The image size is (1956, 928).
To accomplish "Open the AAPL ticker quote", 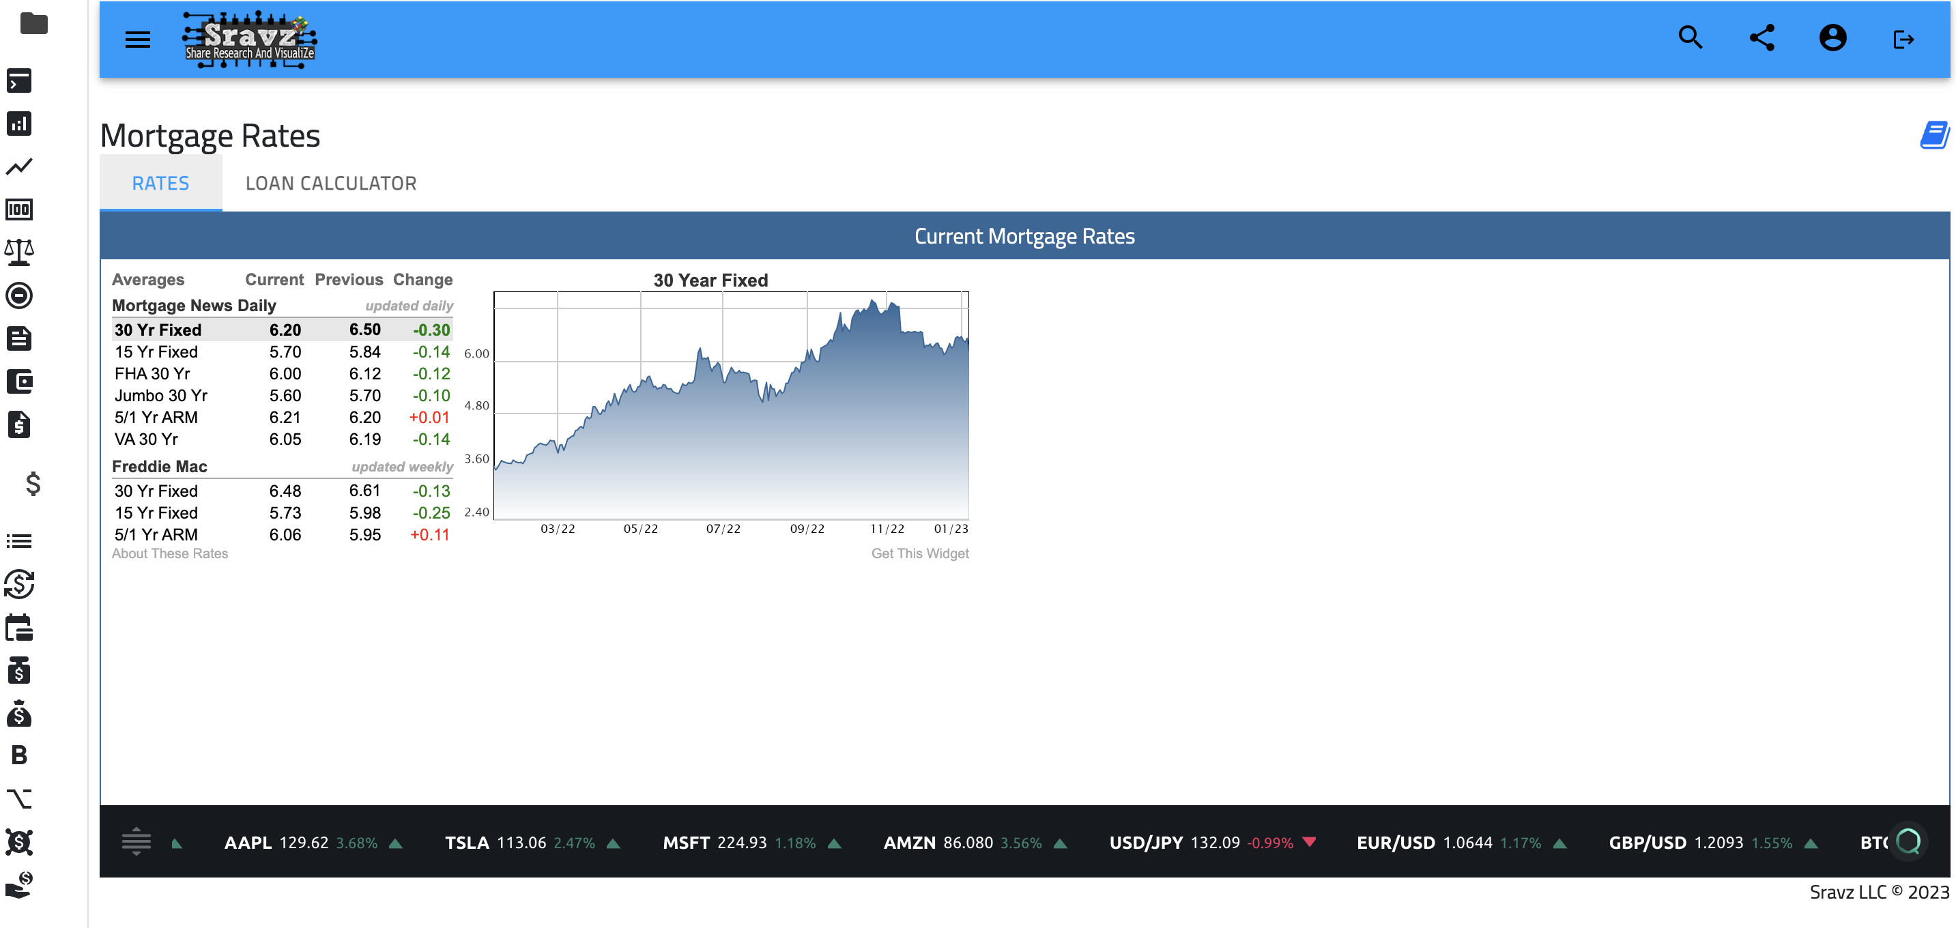I will point(313,843).
